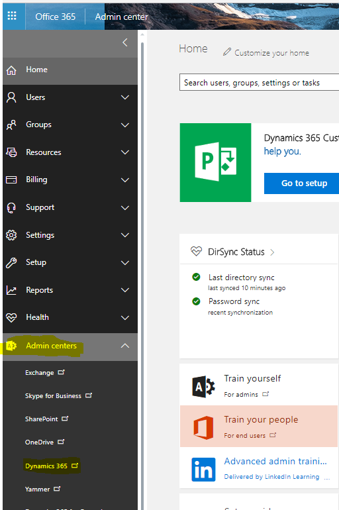Click the external link icon beside SharePoint

click(x=66, y=419)
